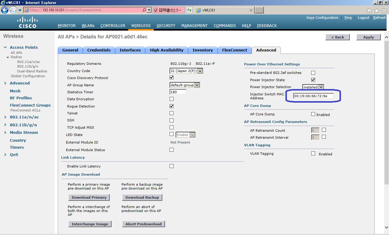Expand the QoS sidebar section
This screenshot has height=235, width=389.
tap(5, 155)
